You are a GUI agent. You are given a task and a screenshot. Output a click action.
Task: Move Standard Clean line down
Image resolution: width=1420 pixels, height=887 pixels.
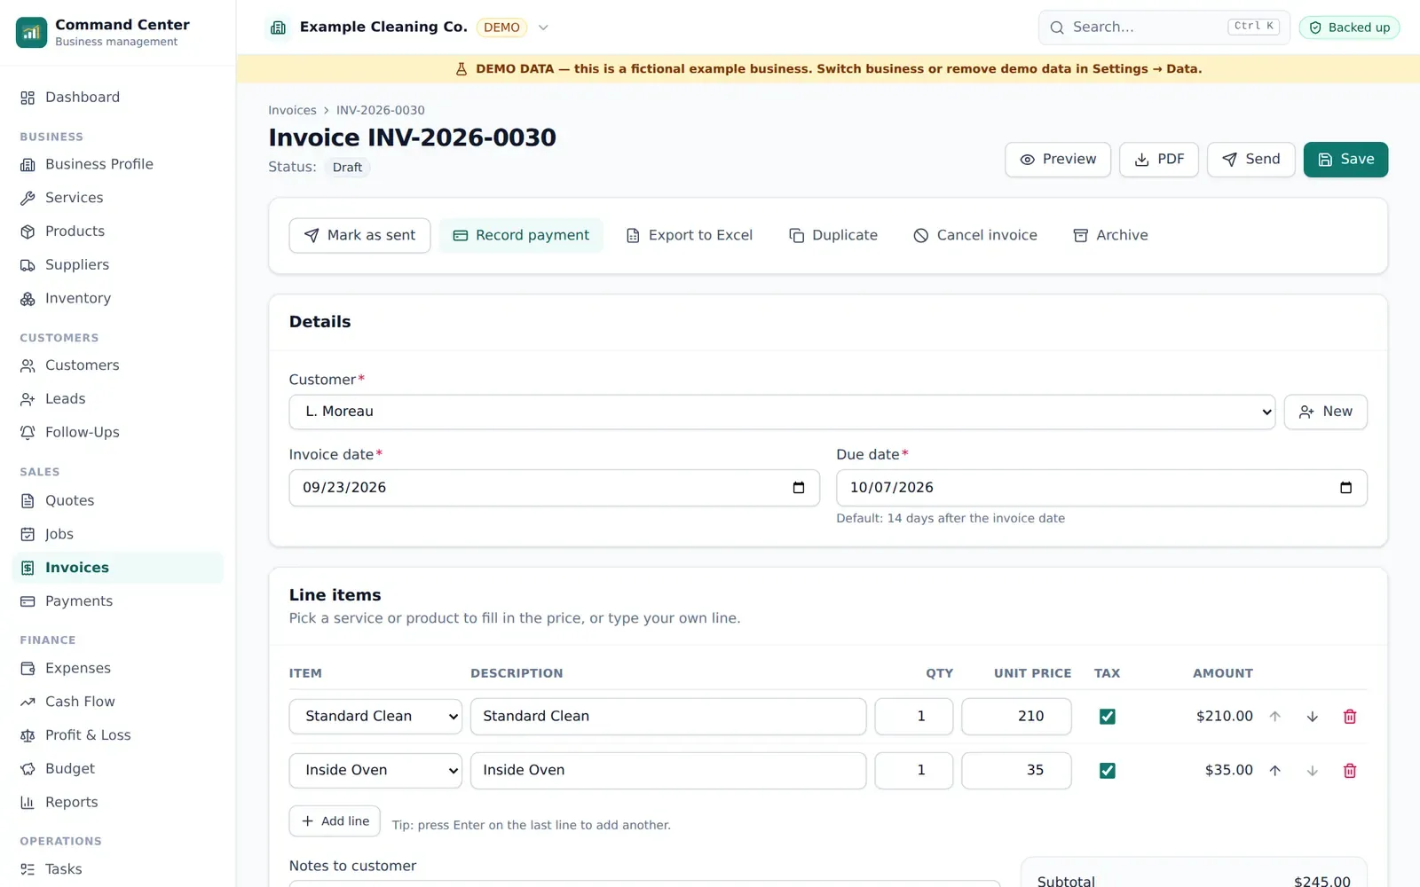1312,717
